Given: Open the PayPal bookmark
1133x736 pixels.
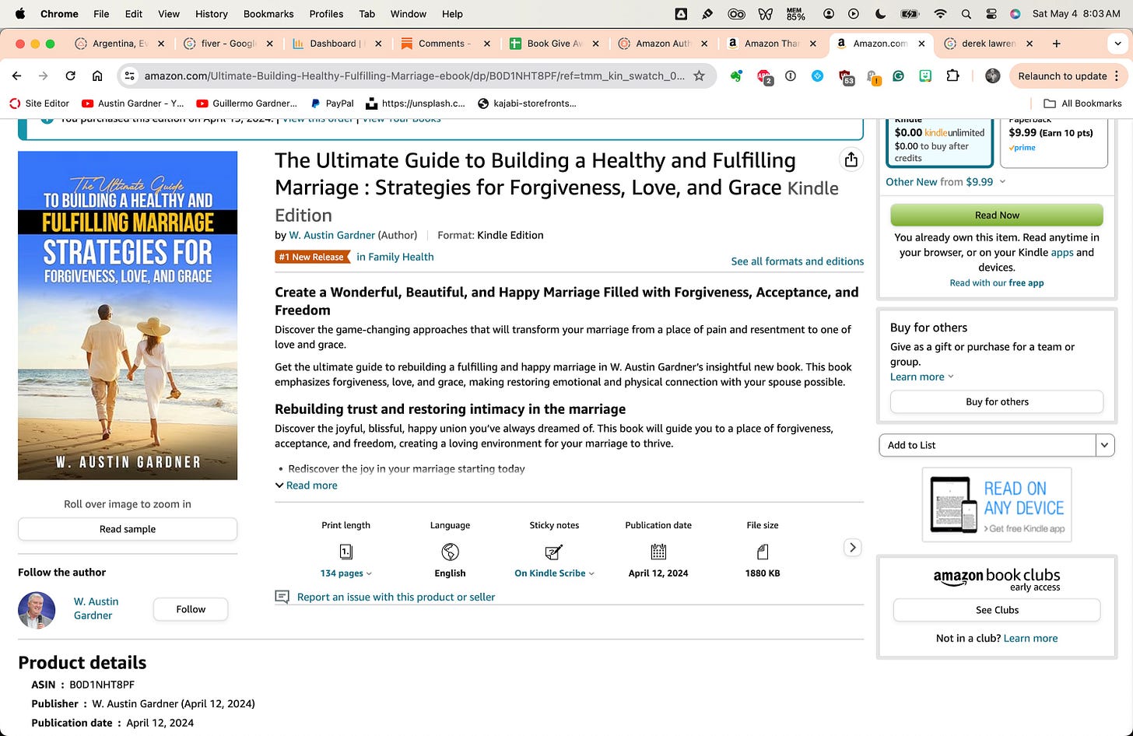Looking at the screenshot, I should pos(331,103).
